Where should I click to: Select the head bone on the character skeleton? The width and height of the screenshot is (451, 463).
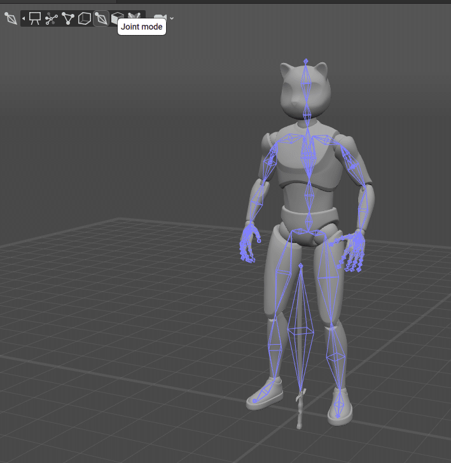306,83
